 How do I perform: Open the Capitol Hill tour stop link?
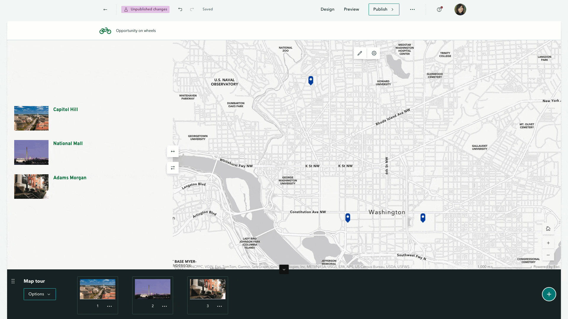click(x=65, y=109)
